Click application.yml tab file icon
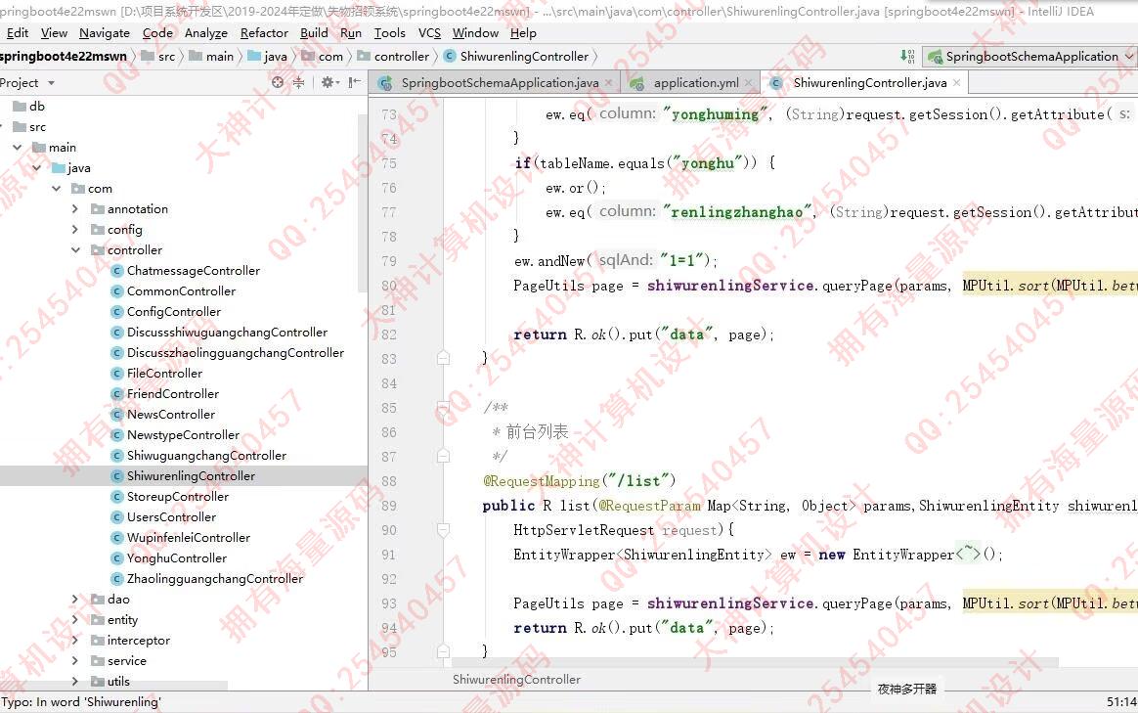Screen dimensions: 1138x713 [636, 83]
